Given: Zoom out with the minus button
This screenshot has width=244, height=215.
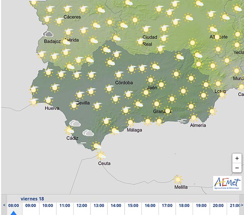Looking at the screenshot, I should [237, 168].
